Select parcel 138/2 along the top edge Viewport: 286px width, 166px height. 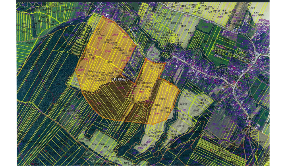click(223, 11)
